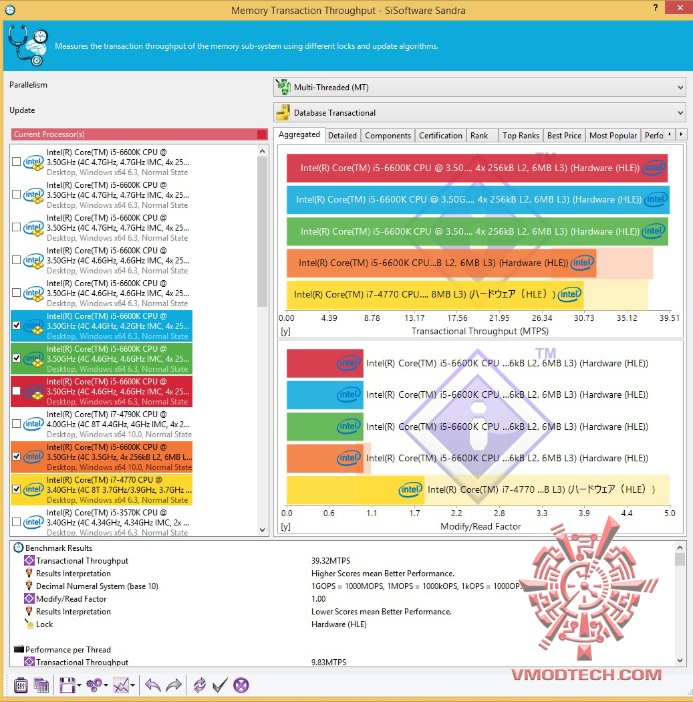The width and height of the screenshot is (693, 702).
Task: Open the Update Database Transactional dropdown
Action: click(480, 112)
